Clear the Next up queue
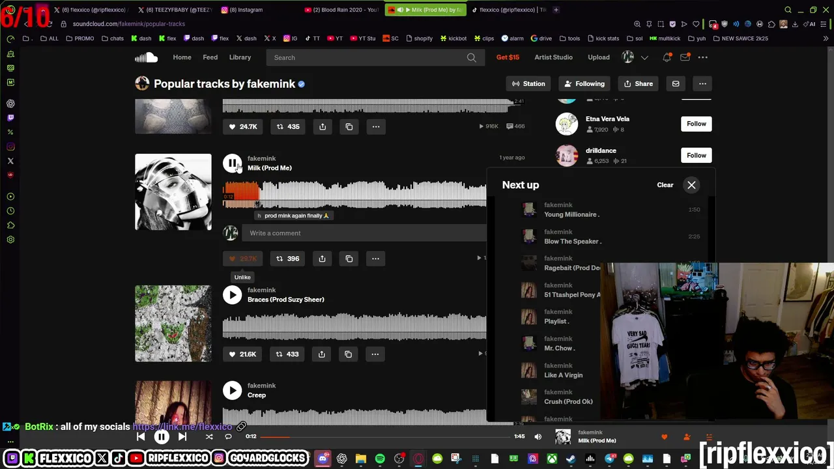Viewport: 834px width, 469px height. click(665, 185)
